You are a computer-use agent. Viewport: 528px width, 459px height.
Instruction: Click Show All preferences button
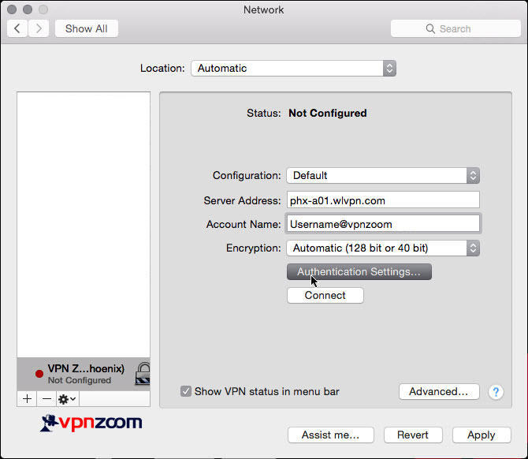coord(87,28)
